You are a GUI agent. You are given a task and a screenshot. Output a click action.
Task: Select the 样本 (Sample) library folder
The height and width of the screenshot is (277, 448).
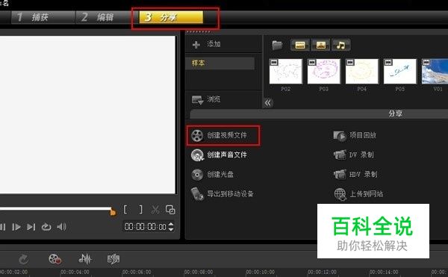point(220,63)
